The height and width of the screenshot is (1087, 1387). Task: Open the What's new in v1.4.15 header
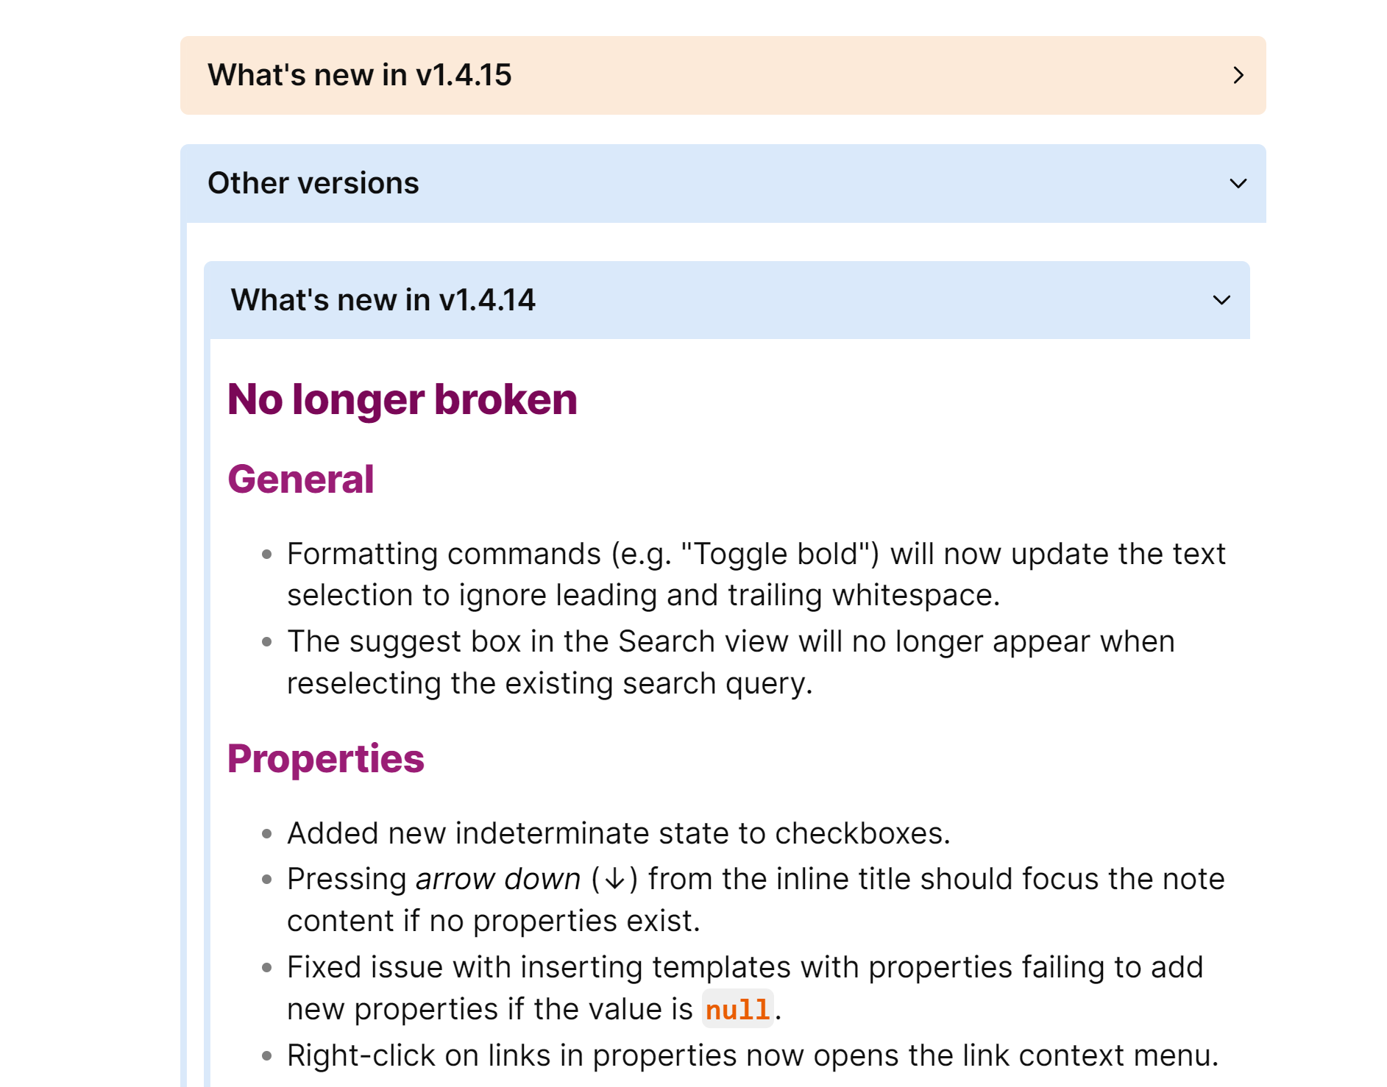[x=723, y=75]
